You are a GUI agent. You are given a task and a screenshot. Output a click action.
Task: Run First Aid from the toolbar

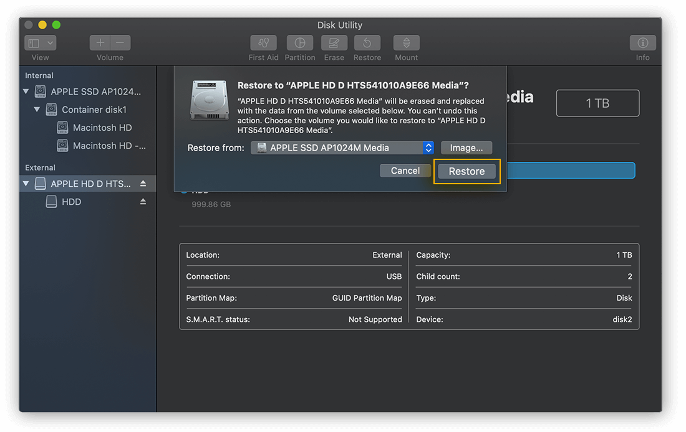tap(263, 42)
